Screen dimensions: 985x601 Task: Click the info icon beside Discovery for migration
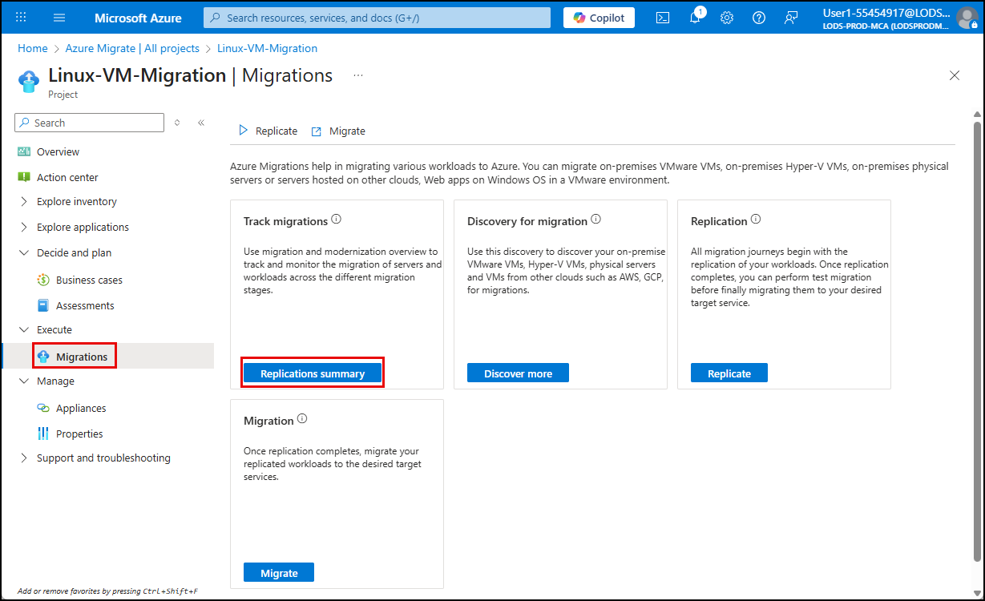pos(596,220)
